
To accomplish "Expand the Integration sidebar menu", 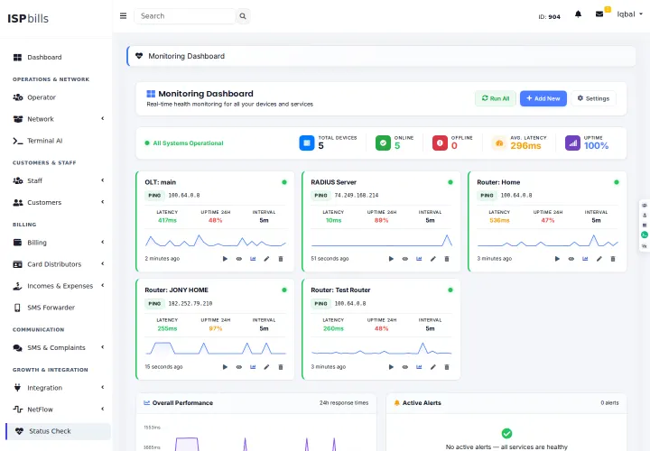I will tap(58, 388).
